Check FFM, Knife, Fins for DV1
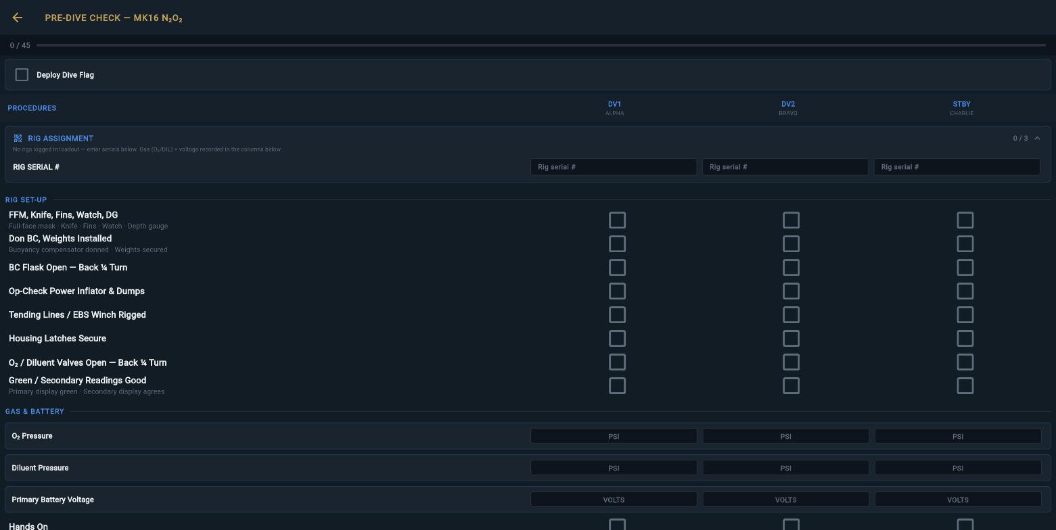The width and height of the screenshot is (1056, 530). tap(617, 220)
